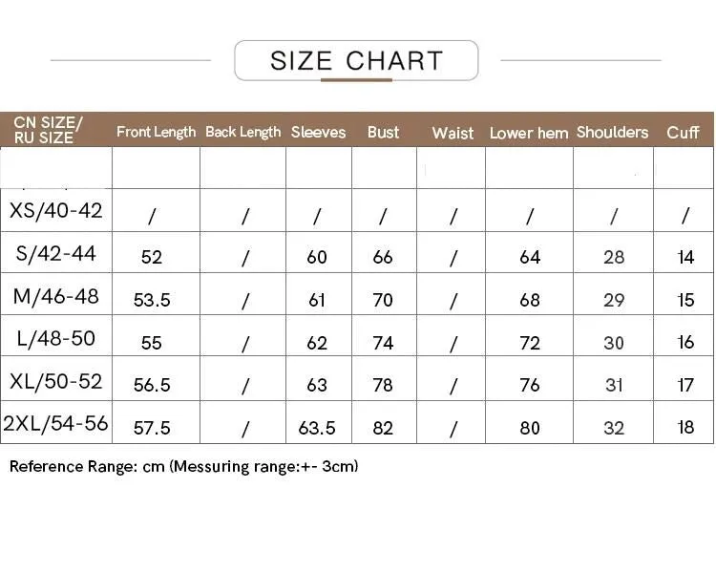Choose the L/48-50 size row label
716x573 pixels.
pyautogui.click(x=55, y=339)
